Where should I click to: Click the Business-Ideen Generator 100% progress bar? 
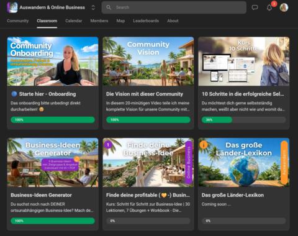coord(53,221)
